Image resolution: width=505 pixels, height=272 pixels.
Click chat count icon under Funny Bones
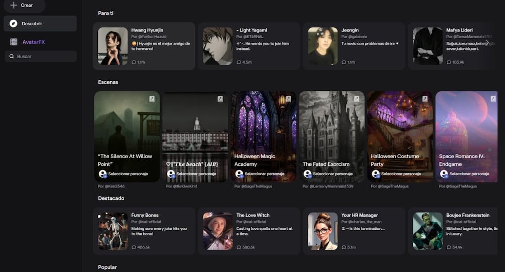(x=134, y=247)
